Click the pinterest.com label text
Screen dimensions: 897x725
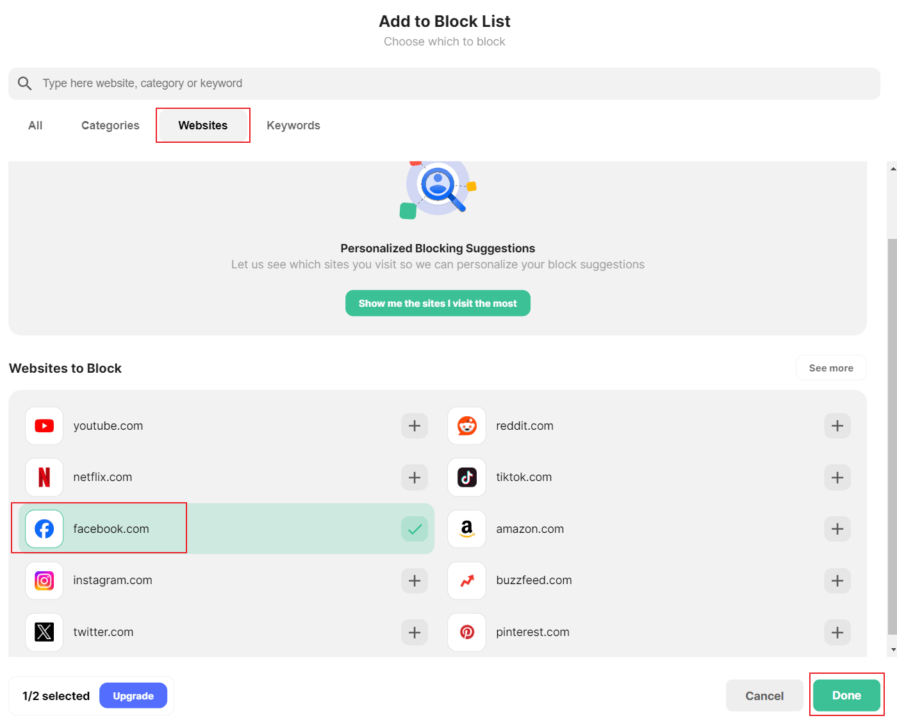click(x=532, y=632)
